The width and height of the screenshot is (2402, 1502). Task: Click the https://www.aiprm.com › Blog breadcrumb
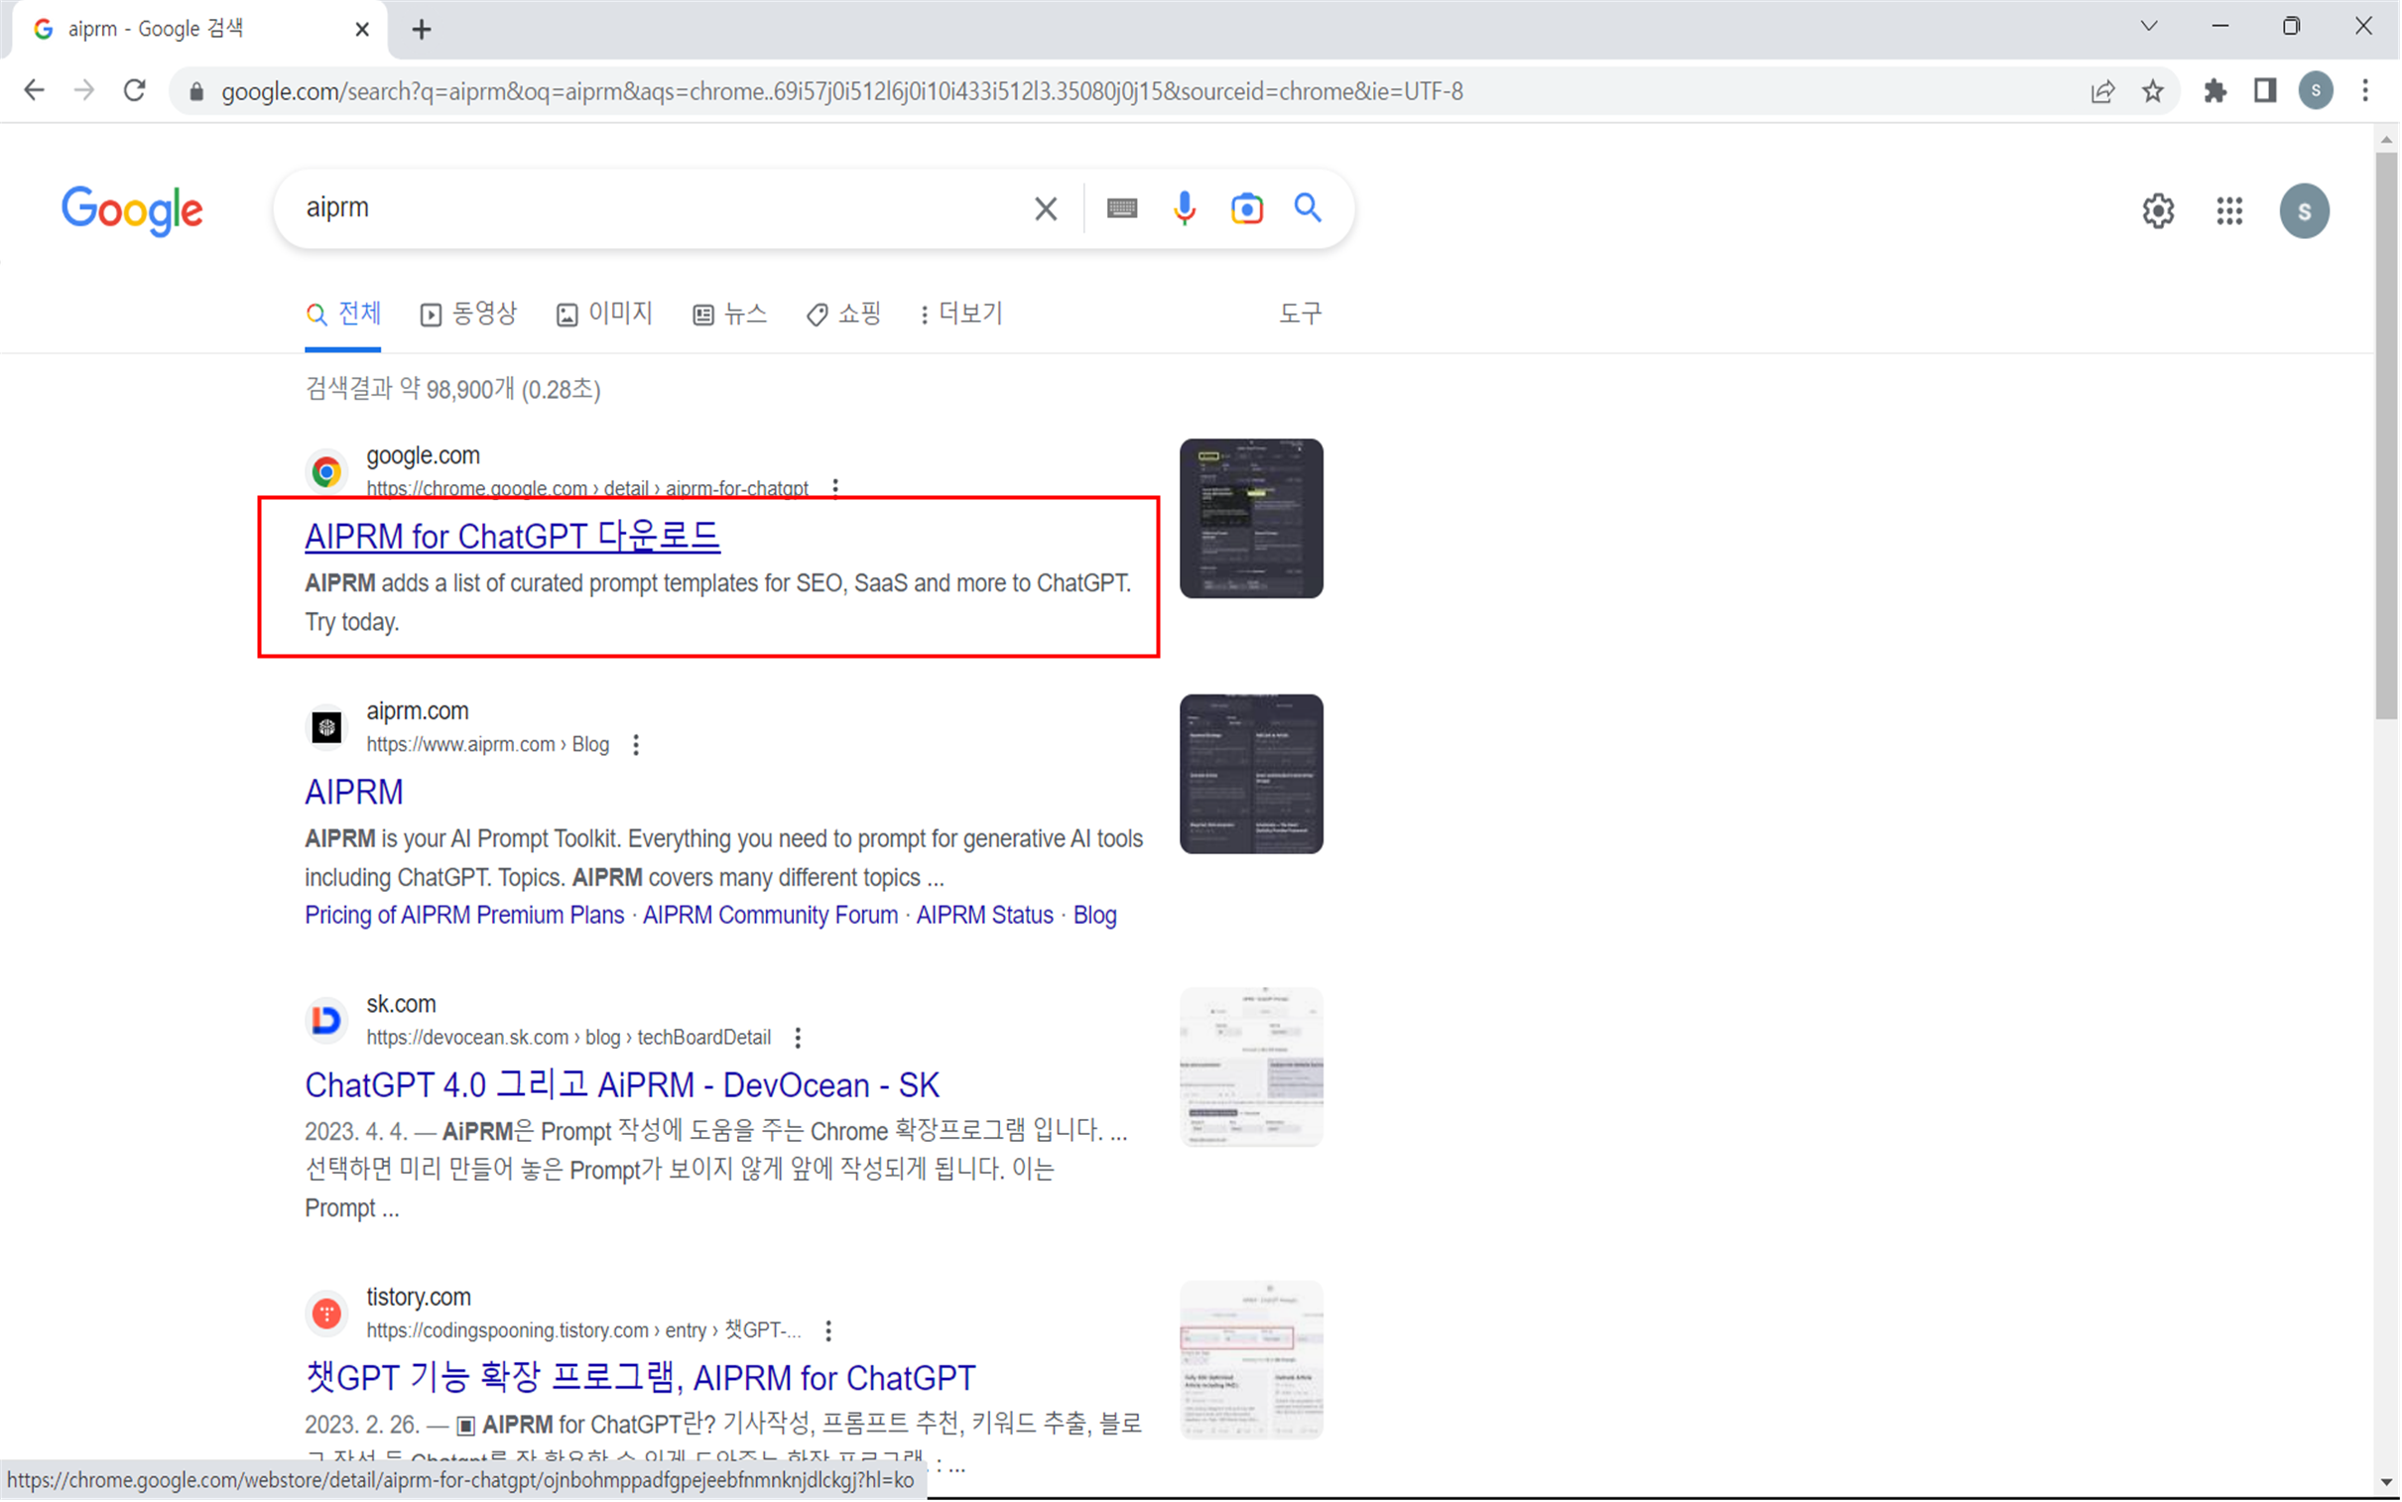pyautogui.click(x=488, y=745)
